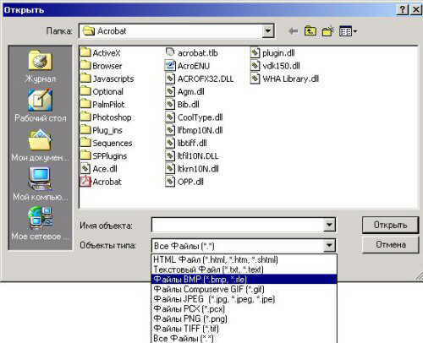Open Мой компьютер shortcut

pyautogui.click(x=40, y=184)
